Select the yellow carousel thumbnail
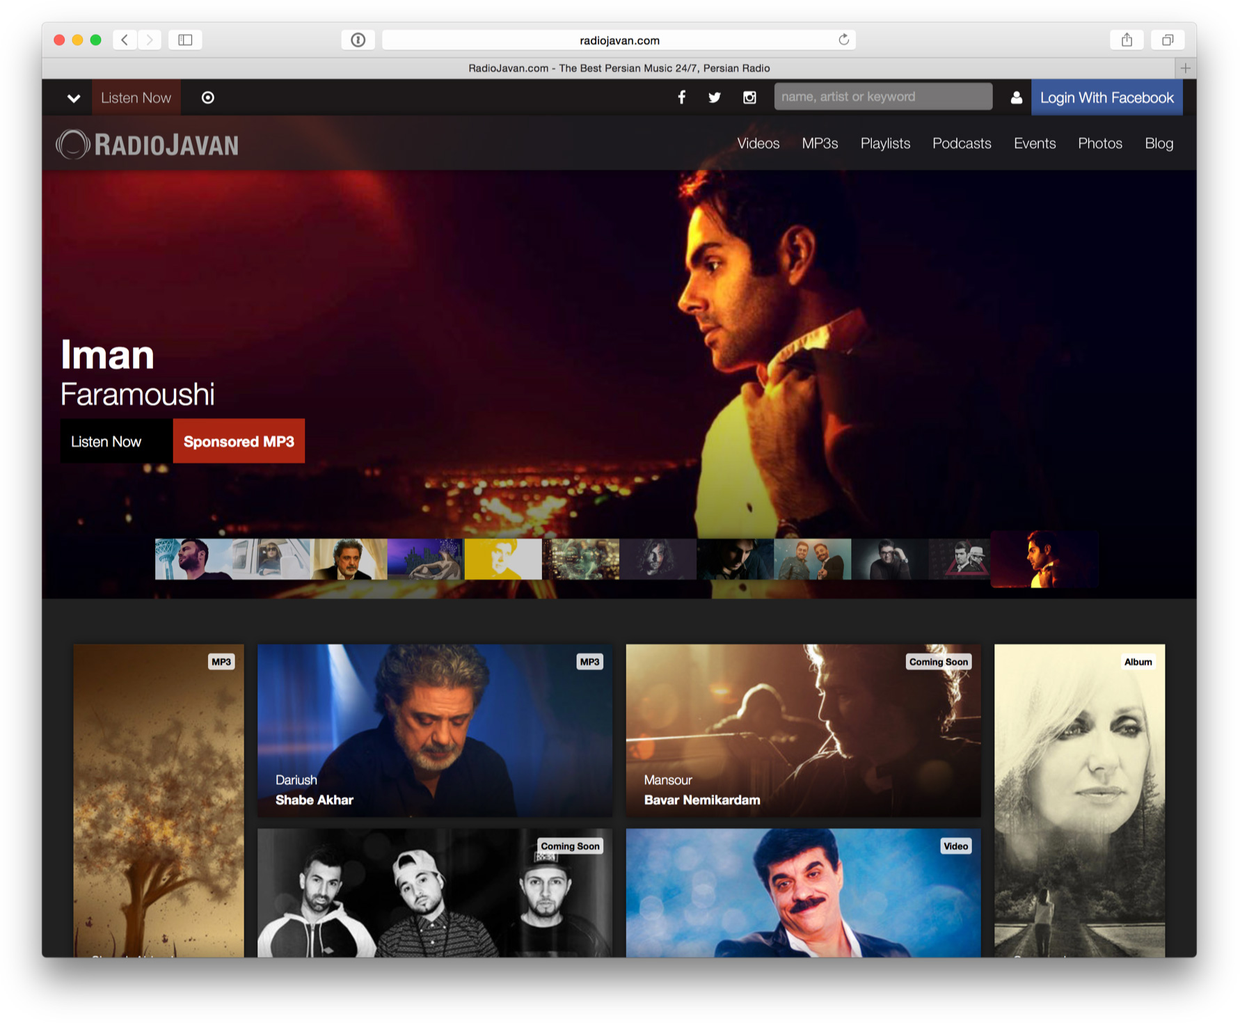The width and height of the screenshot is (1240, 1023). (503, 559)
